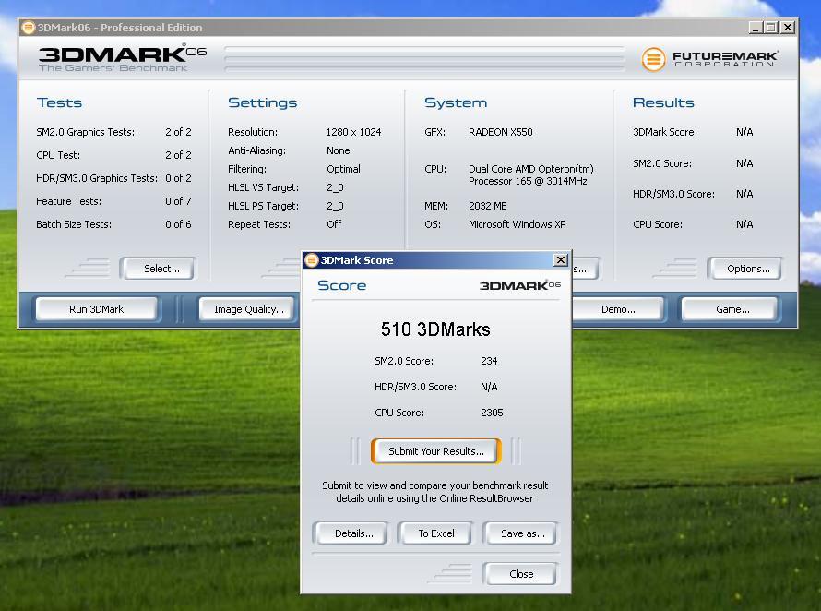Click the 'Dual Core AMD Opteron(tm)' text
Viewport: 821px width, 611px height.
coord(531,169)
